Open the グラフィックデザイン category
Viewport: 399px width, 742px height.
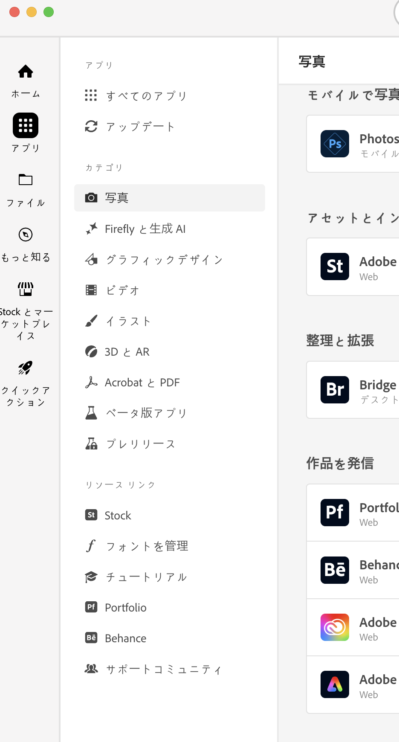(x=164, y=260)
